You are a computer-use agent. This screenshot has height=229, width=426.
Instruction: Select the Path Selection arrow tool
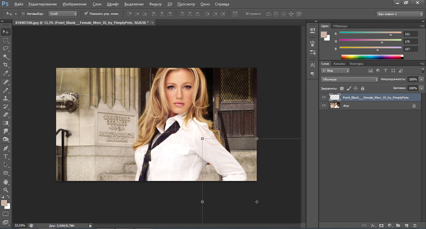(x=6, y=164)
